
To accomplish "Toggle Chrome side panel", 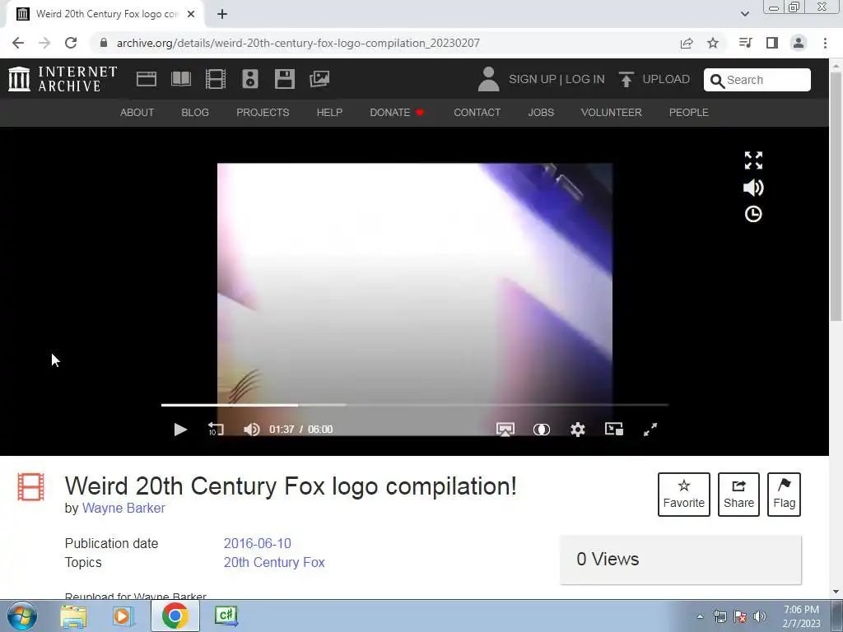I will point(772,43).
